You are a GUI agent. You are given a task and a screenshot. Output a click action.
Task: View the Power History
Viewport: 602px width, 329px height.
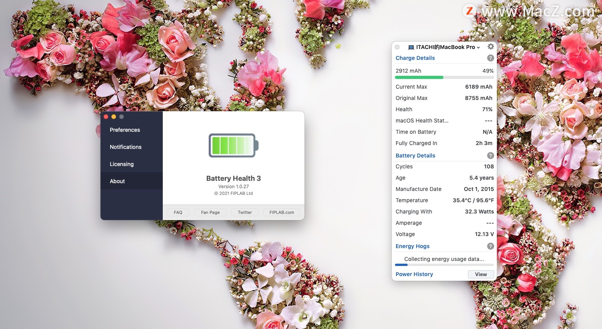tap(481, 274)
